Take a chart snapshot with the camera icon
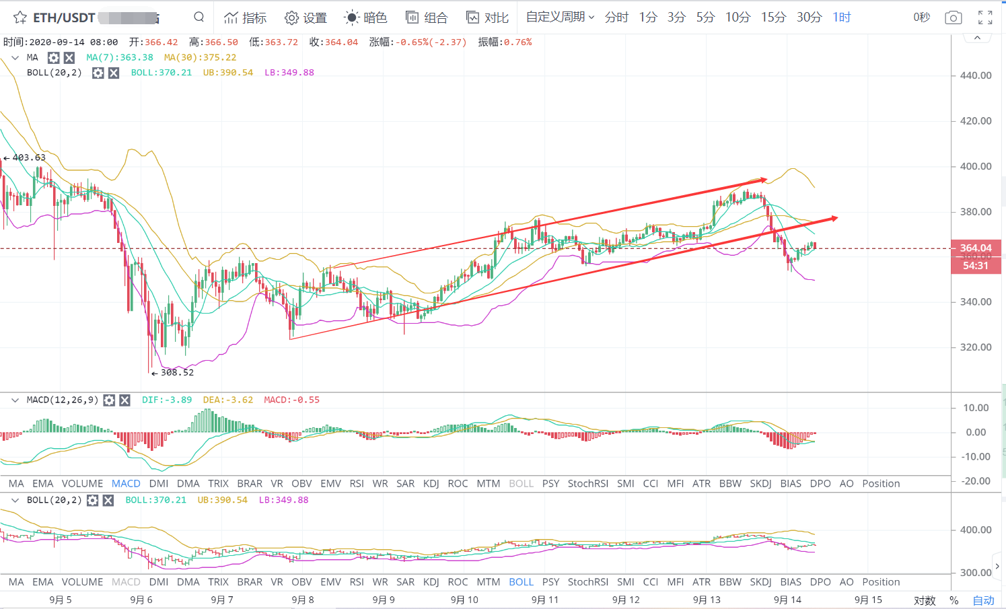Screen dimensions: 1006x609 [953, 17]
